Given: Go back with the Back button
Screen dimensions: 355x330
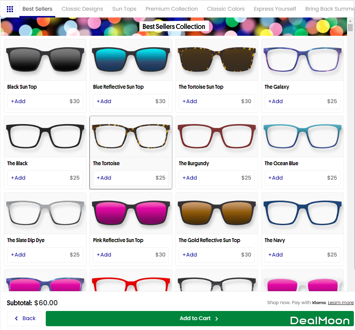Looking at the screenshot, I should click(25, 318).
